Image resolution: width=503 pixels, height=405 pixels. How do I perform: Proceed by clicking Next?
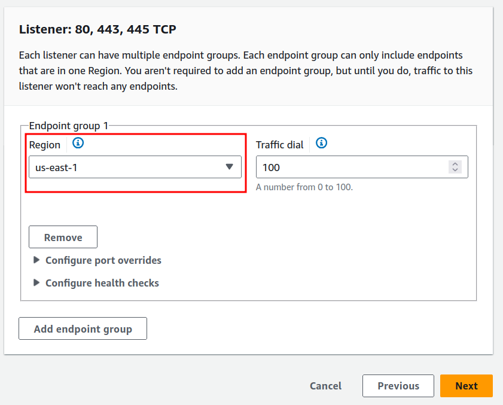[x=466, y=386]
